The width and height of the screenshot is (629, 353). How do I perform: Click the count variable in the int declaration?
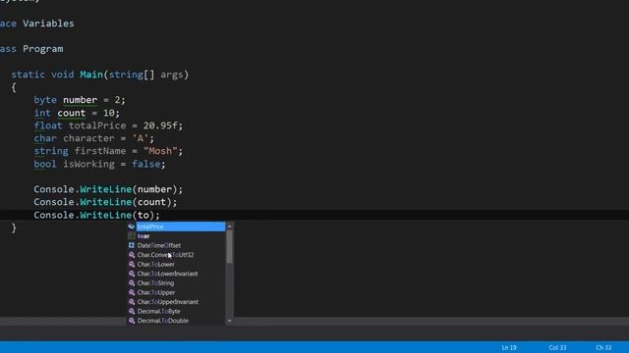tap(72, 113)
